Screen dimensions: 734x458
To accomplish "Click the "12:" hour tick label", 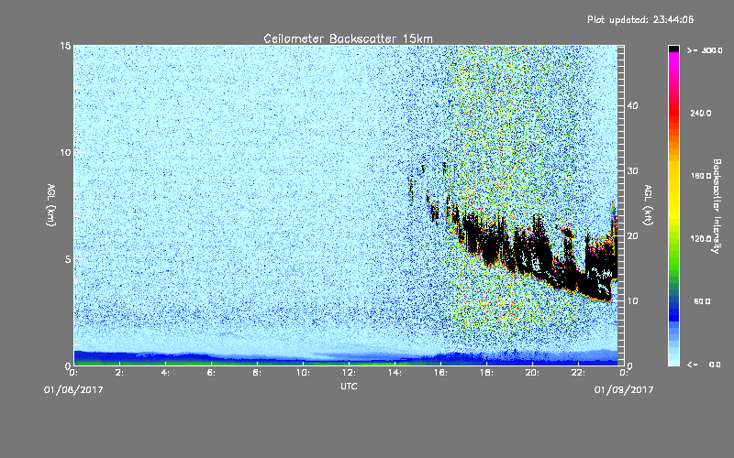I will pos(350,373).
